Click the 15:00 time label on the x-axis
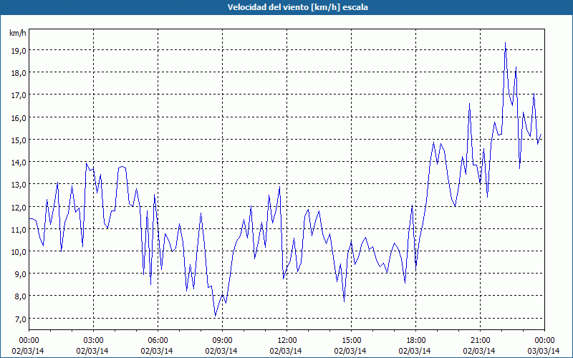 351,341
